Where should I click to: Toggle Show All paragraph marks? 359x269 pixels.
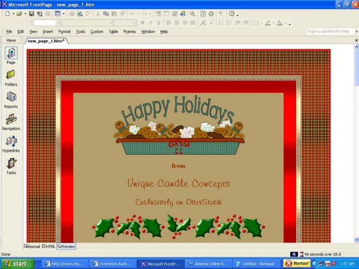[221, 14]
